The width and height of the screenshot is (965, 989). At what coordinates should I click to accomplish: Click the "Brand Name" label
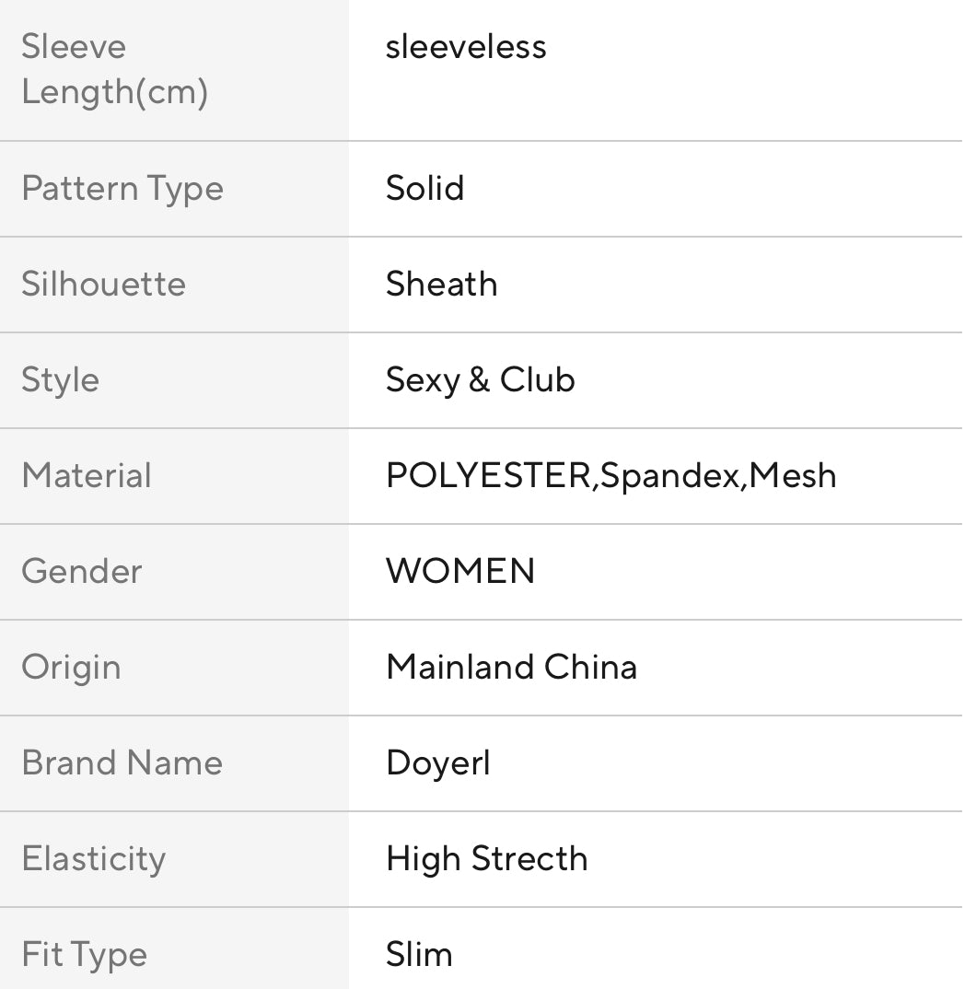pyautogui.click(x=122, y=763)
